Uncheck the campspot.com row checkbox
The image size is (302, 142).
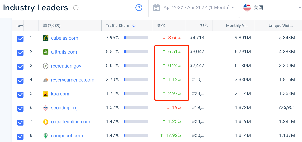(x=21, y=136)
